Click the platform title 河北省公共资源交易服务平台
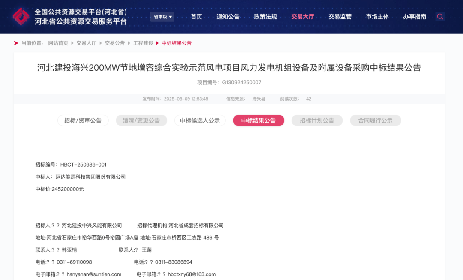Screen dimensions: 463x280 tap(81, 21)
